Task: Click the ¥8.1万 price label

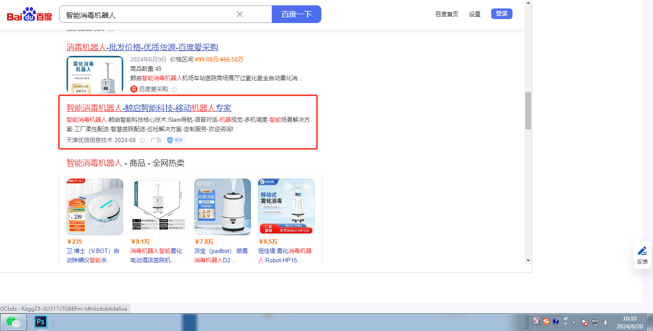Action: click(x=140, y=241)
